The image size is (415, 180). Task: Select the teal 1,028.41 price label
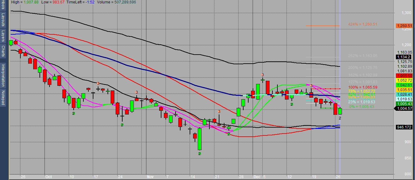click(x=404, y=94)
